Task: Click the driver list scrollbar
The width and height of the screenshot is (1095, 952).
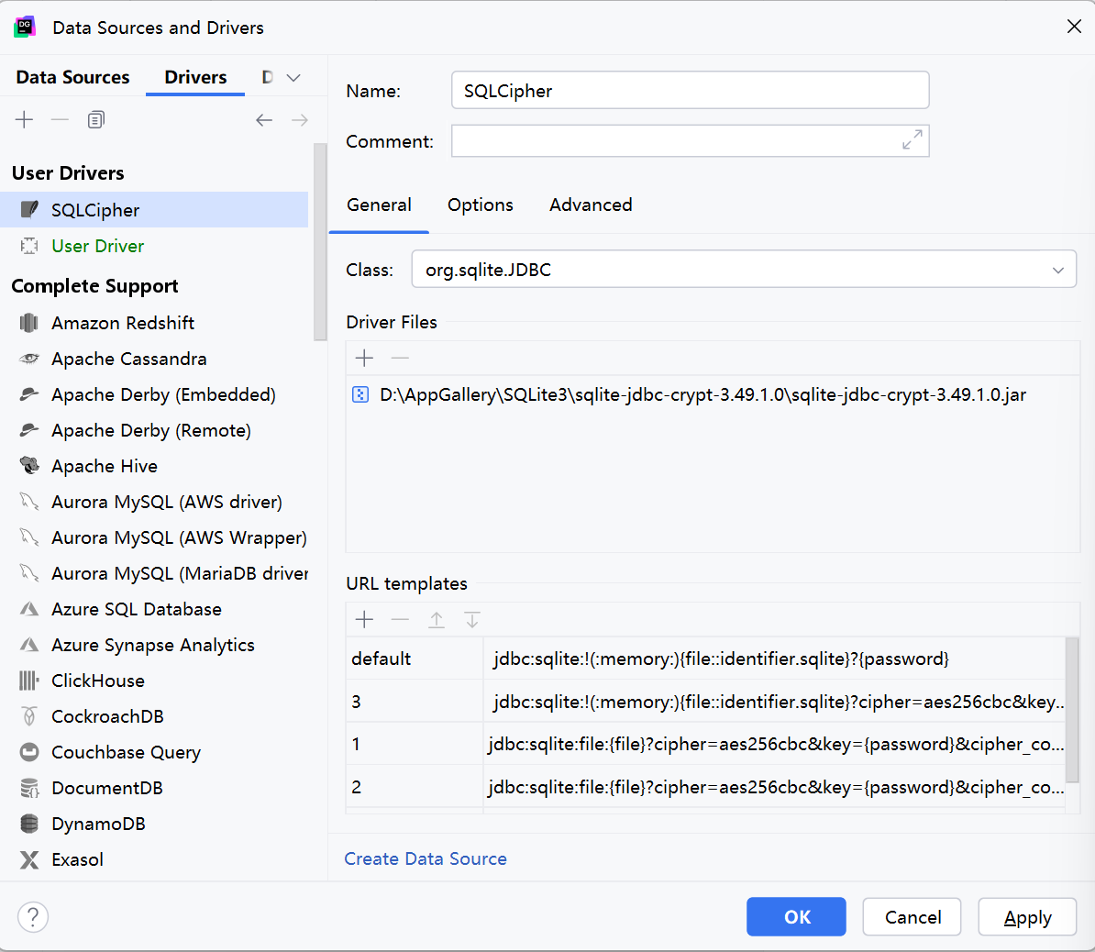Action: (320, 241)
